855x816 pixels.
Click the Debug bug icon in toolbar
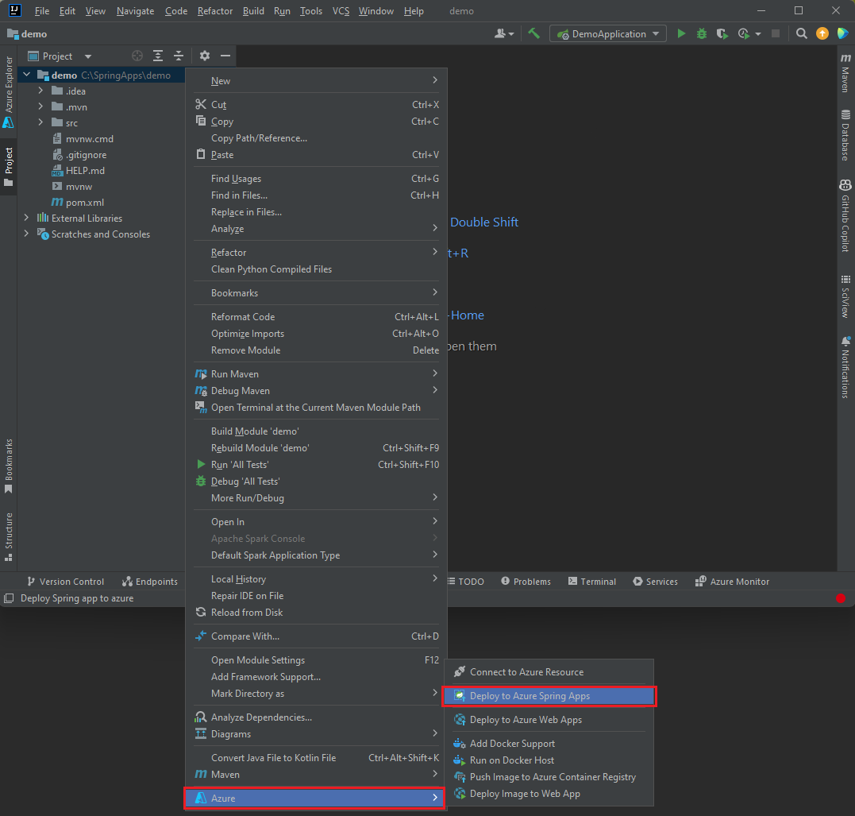(x=702, y=34)
